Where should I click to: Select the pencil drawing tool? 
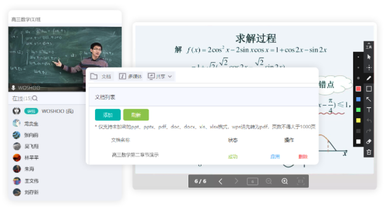369,78
